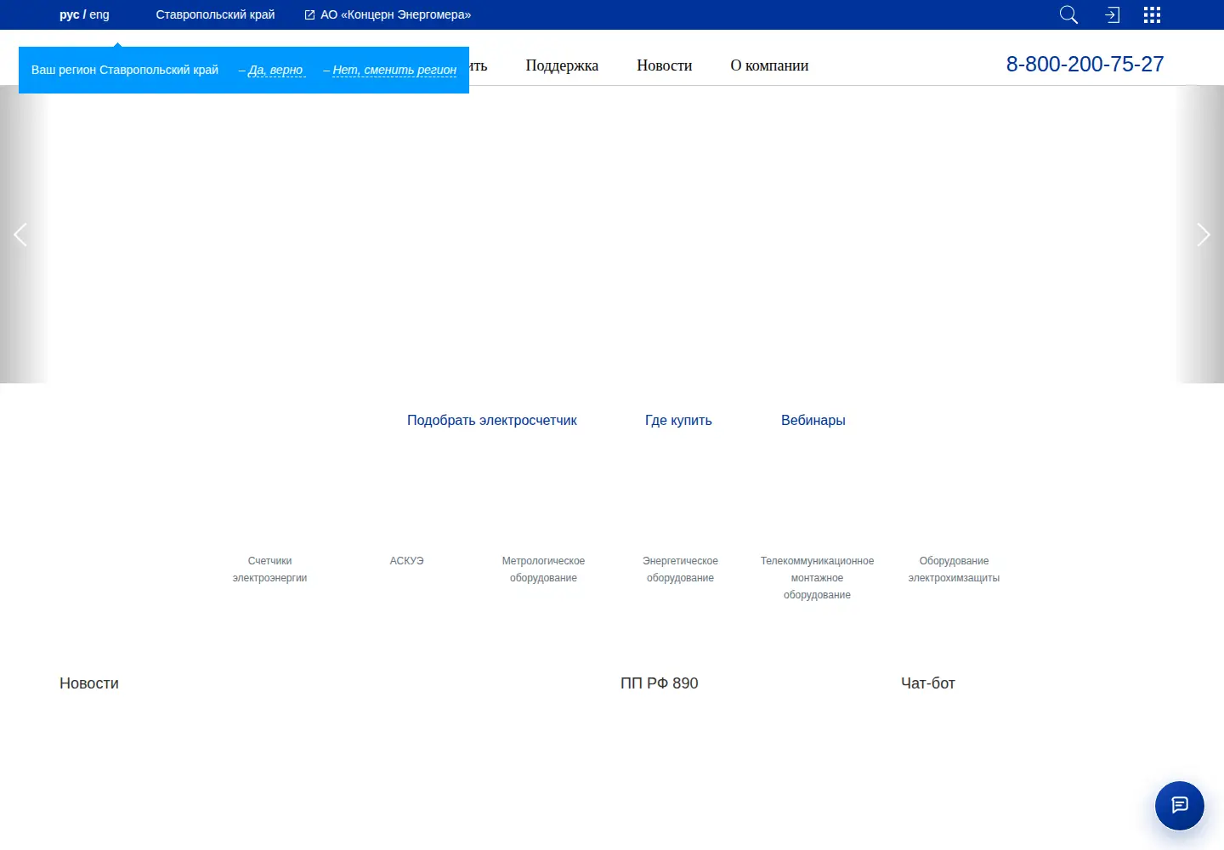Call phone number 8-800-200-75-27
Viewport: 1224px width, 850px height.
tap(1085, 64)
